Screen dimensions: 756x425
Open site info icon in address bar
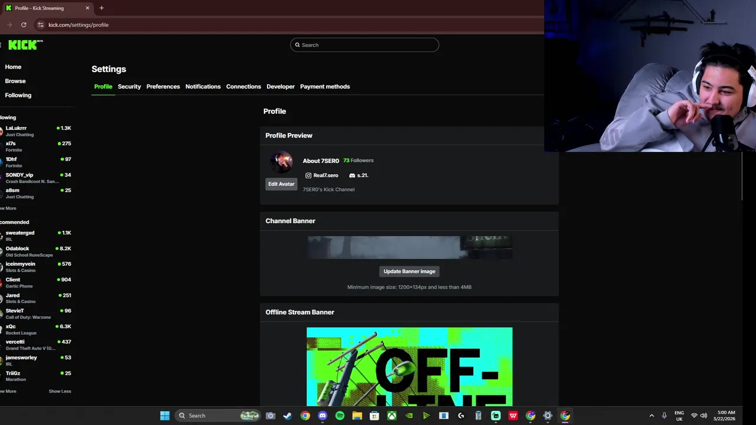[x=40, y=25]
